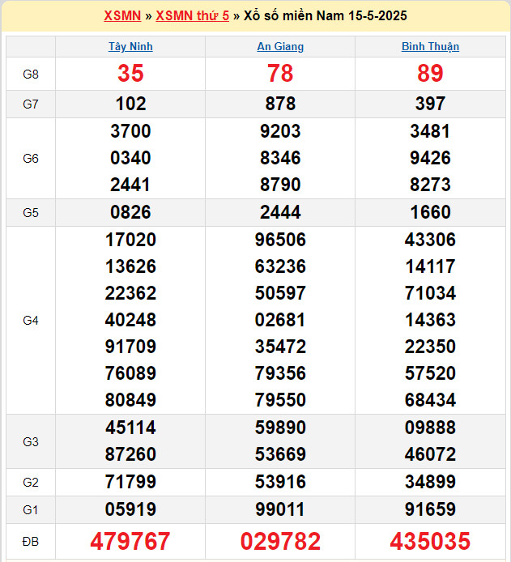Click Tây Ninh special prize 479767
The height and width of the screenshot is (562, 511).
[130, 541]
